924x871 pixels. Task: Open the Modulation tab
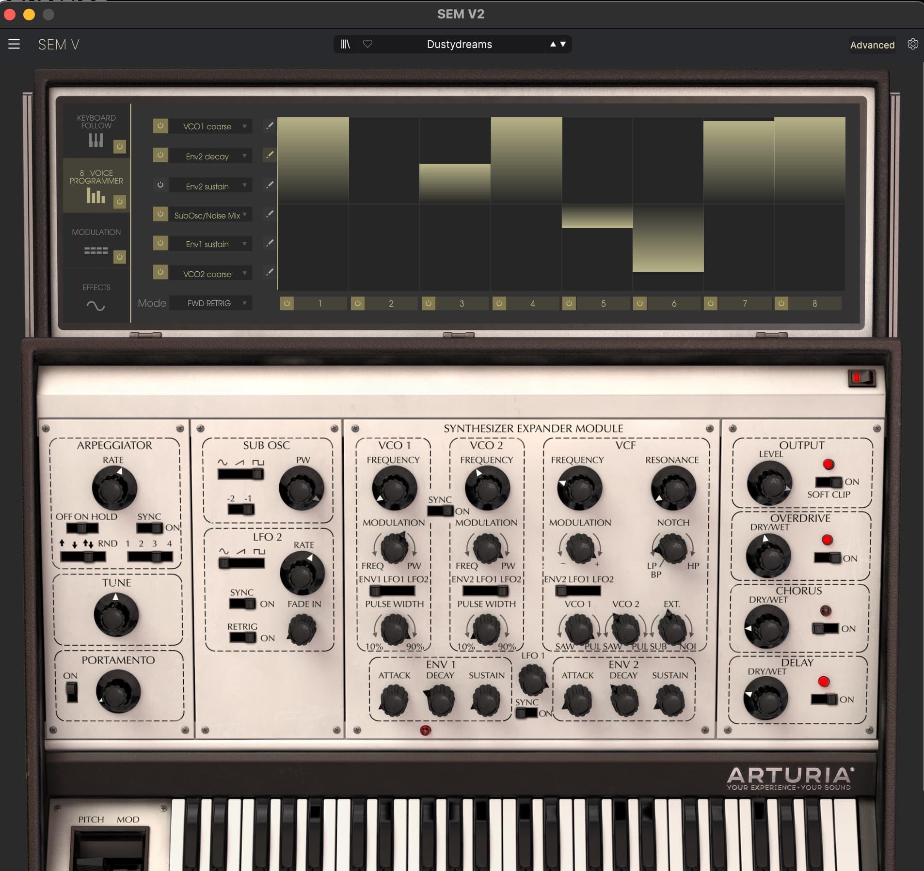pos(96,241)
